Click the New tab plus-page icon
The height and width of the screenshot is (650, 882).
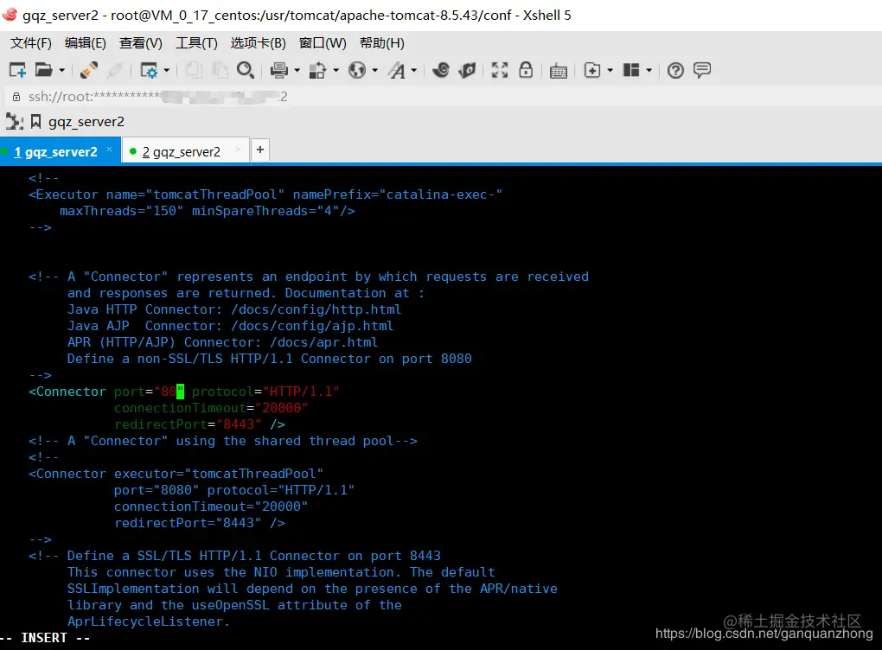point(592,70)
